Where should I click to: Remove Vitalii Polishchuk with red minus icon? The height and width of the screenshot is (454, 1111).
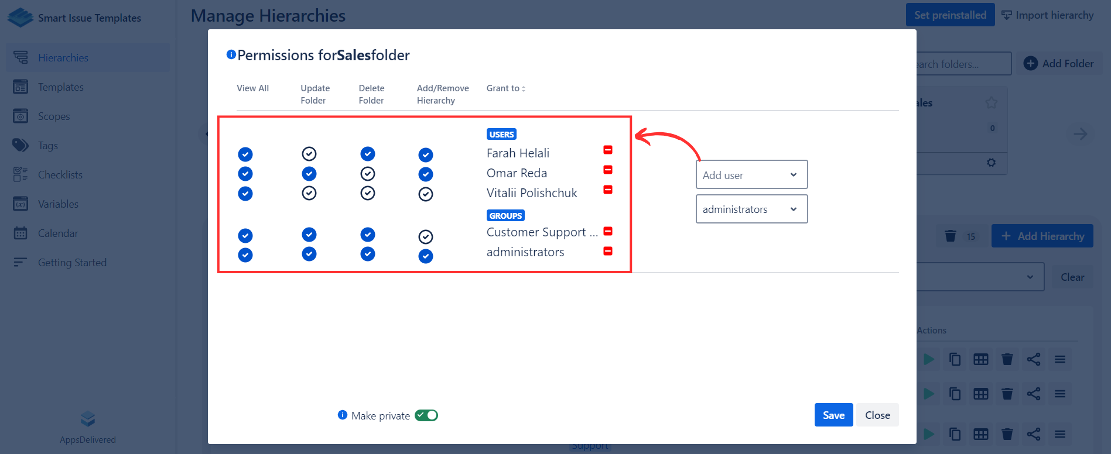608,190
